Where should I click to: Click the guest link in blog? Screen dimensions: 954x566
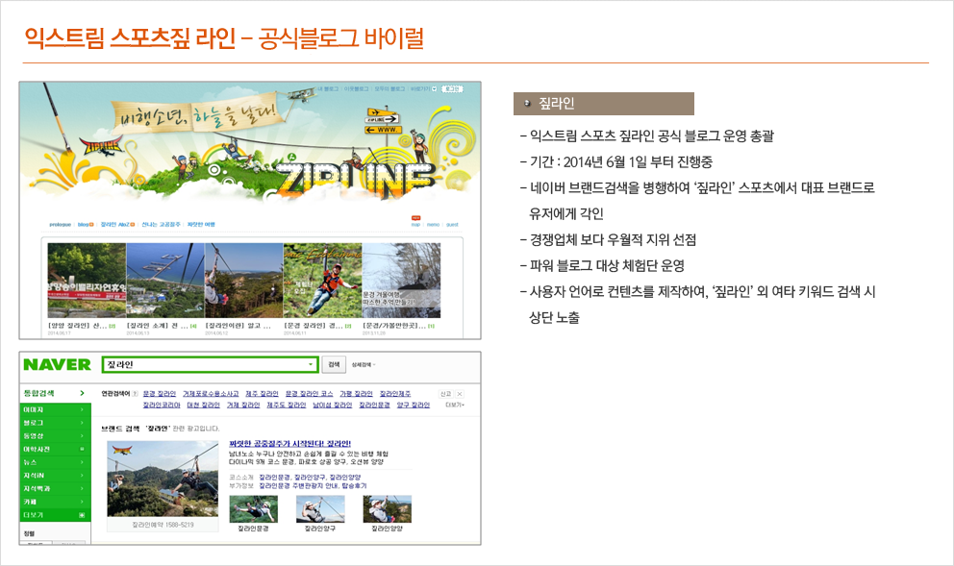(453, 225)
